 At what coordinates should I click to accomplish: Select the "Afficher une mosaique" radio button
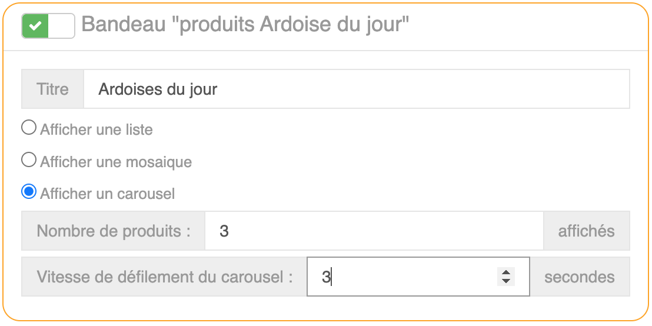[x=28, y=159]
